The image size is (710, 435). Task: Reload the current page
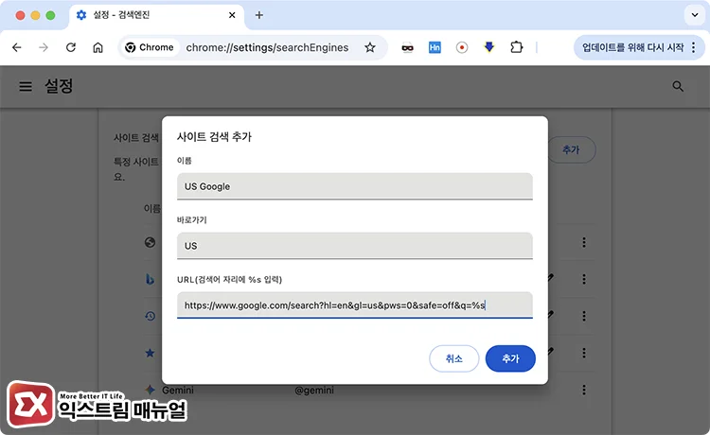click(x=71, y=47)
